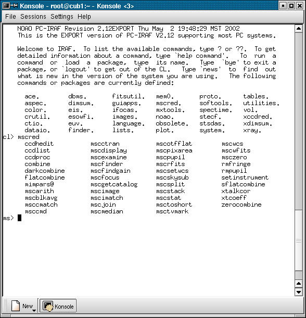Minimize the Konsole window
Screen dimensions: 306x318
click(283, 6)
